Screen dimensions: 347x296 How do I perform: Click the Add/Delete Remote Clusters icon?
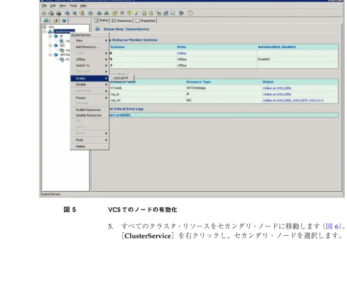pyautogui.click(x=158, y=13)
